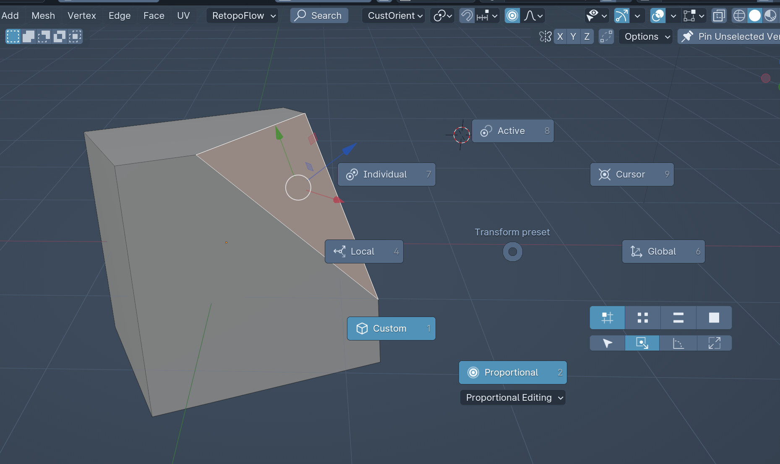Choose Local in the pie menu
The image size is (780, 464).
point(364,252)
